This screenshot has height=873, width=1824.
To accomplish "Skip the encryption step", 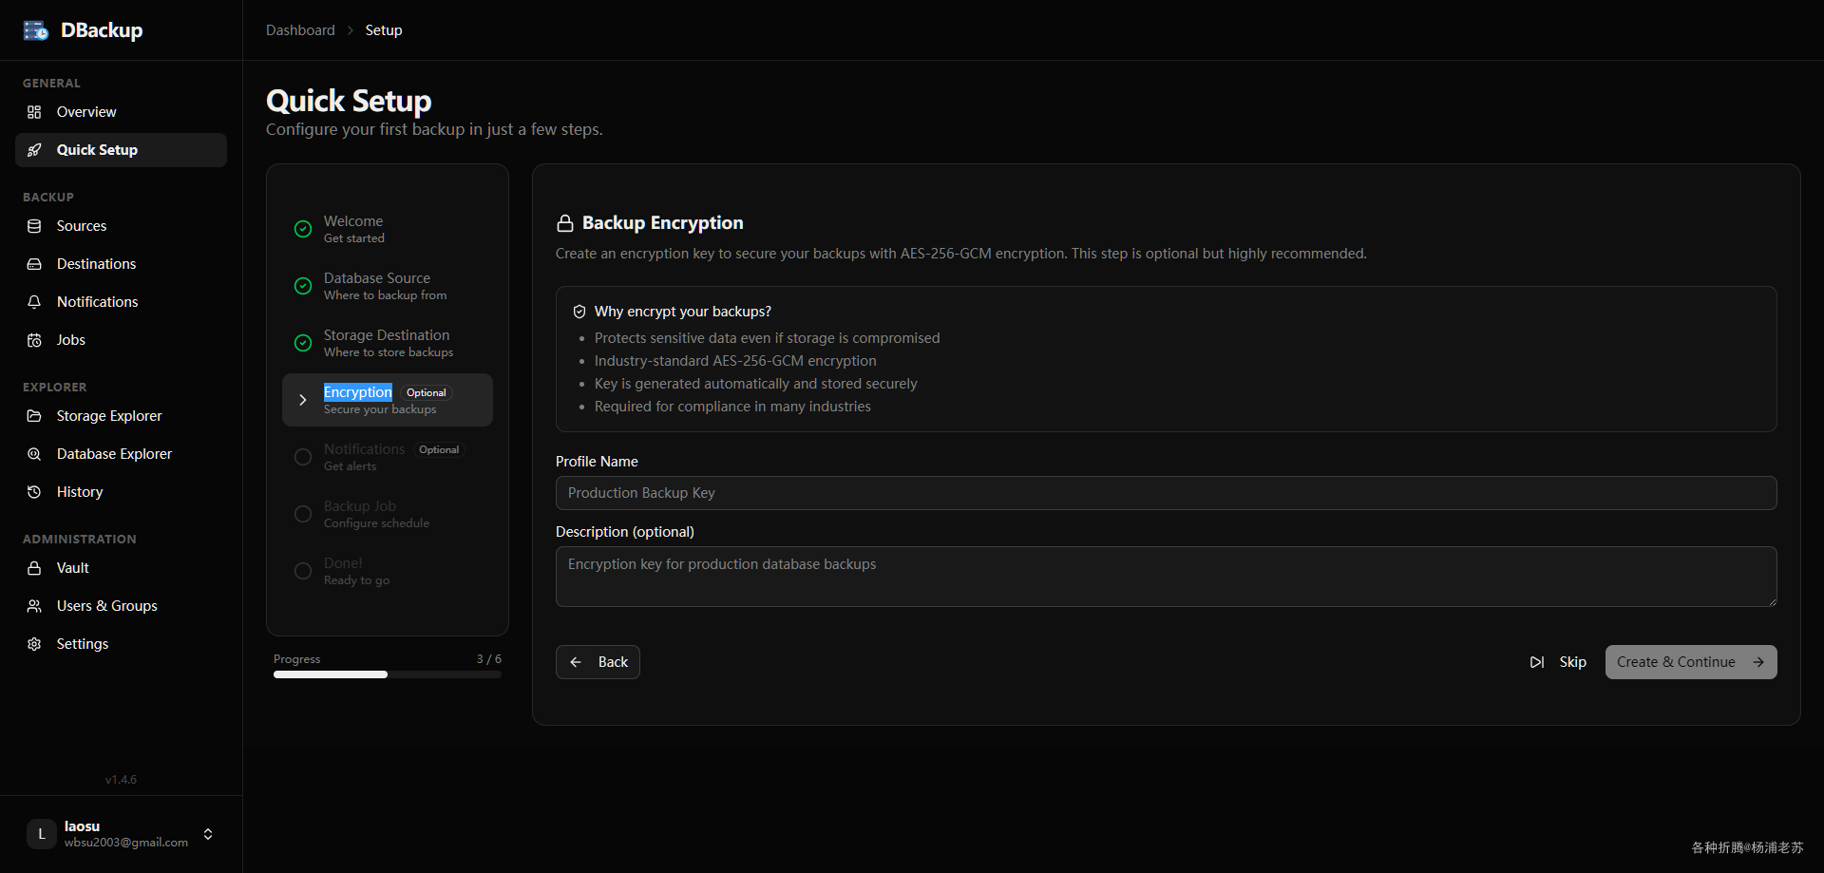I will [x=1559, y=662].
